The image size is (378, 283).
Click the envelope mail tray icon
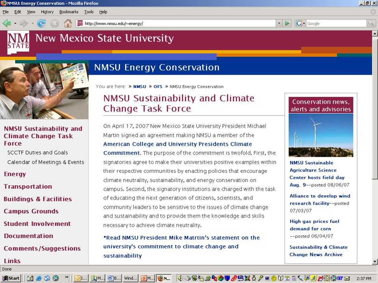(347, 278)
